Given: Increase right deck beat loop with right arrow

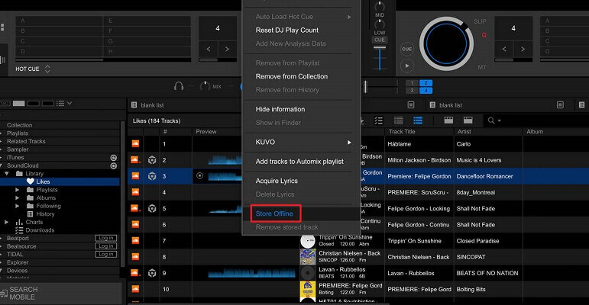Looking at the screenshot, I should [523, 49].
